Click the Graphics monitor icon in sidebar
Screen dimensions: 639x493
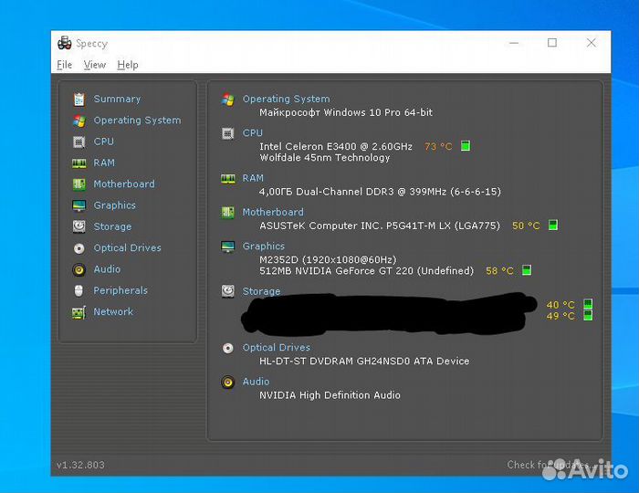tap(79, 205)
